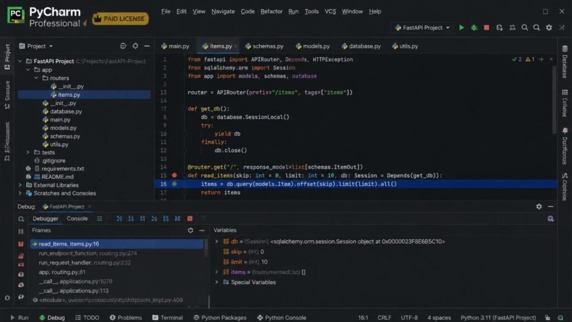Screen dimensions: 572x322
Task: Click the CRLF line separator in status bar
Action: 384,318
